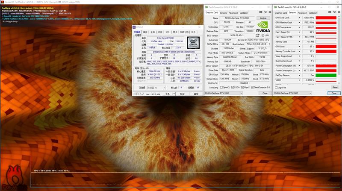Click the GPU Load red graph bar
This screenshot has width=342, height=191.
(x=326, y=47)
